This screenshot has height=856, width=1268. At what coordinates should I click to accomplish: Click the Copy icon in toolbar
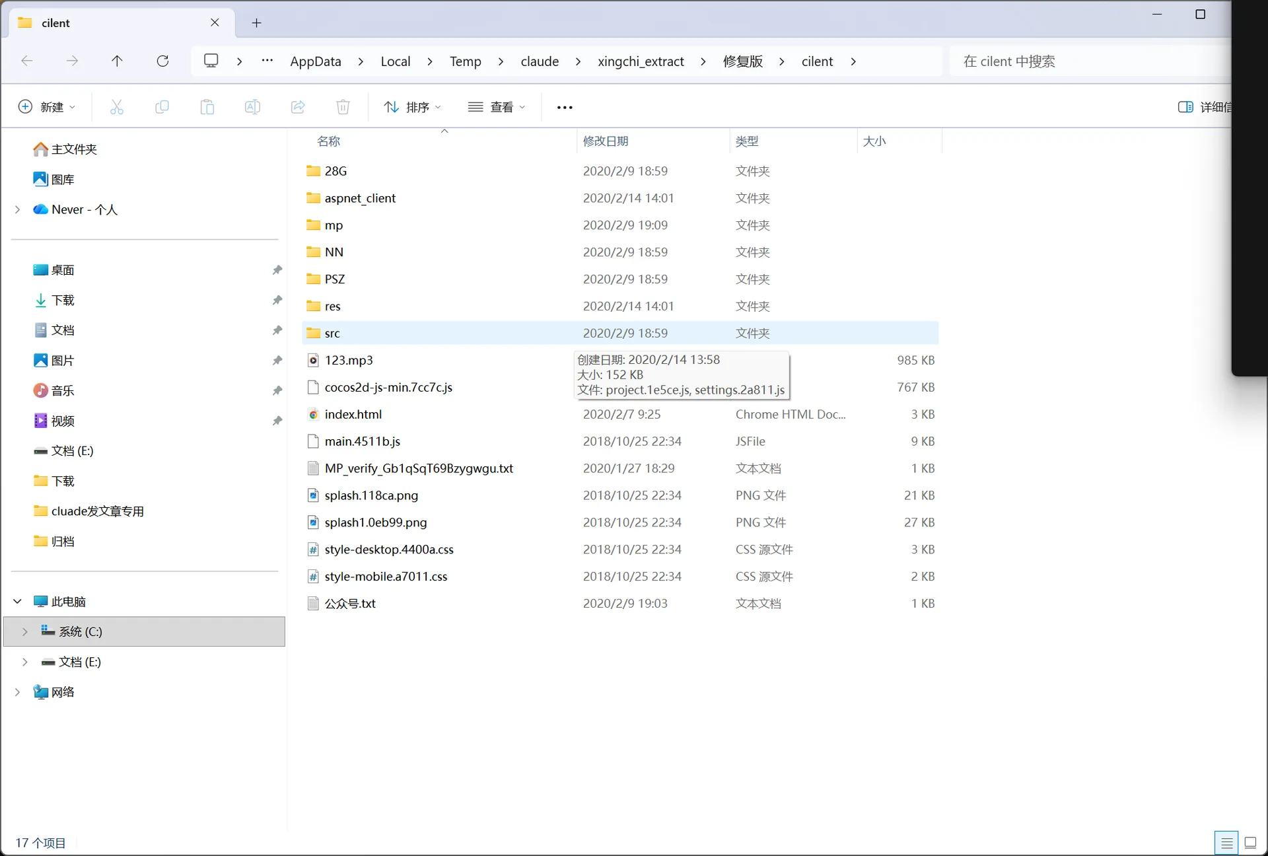pyautogui.click(x=162, y=107)
